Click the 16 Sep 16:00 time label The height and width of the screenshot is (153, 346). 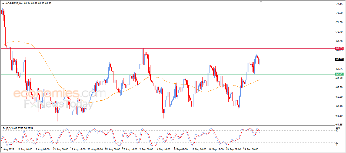tap(216, 149)
